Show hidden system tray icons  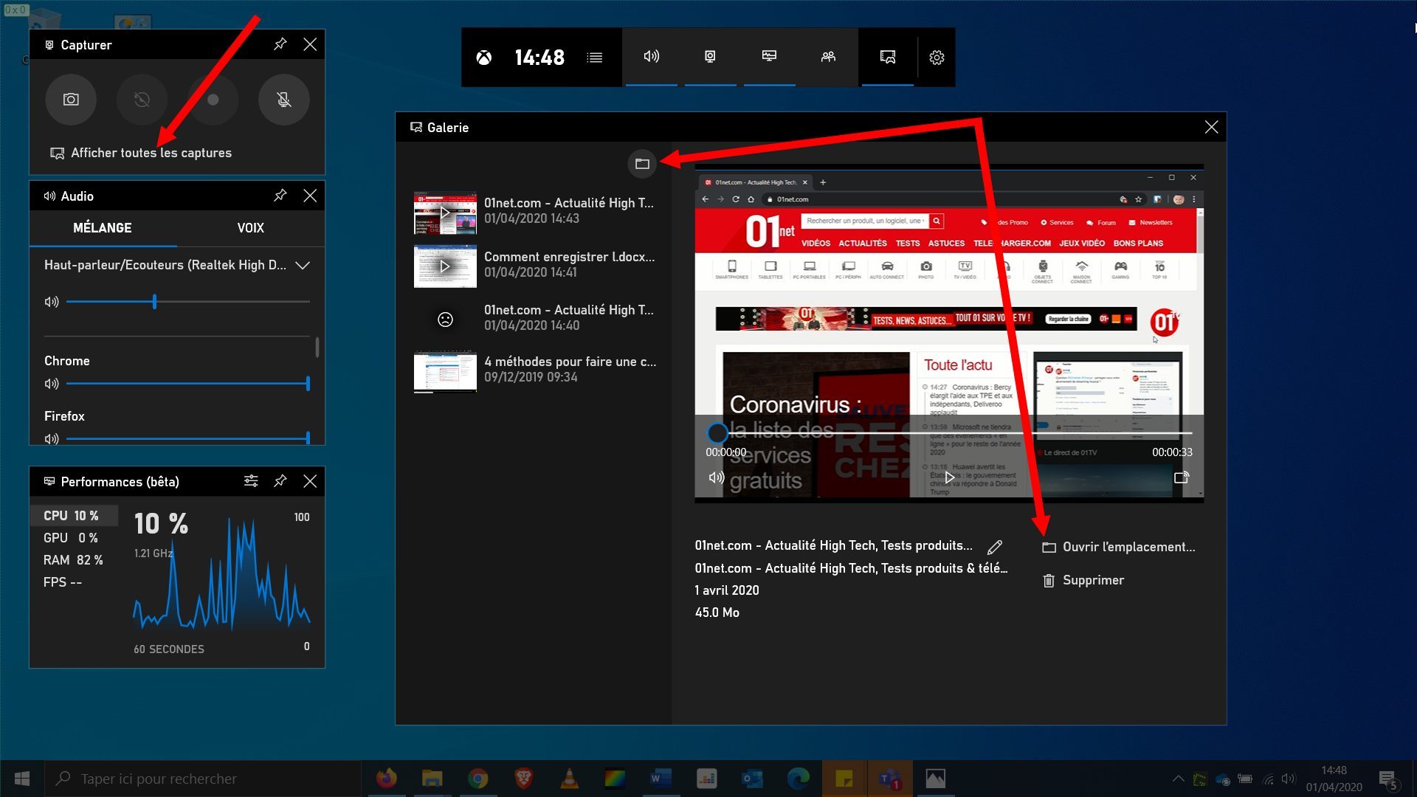point(1178,779)
